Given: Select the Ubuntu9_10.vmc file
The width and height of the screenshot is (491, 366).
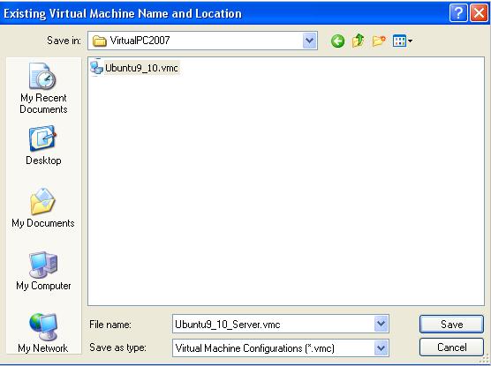Looking at the screenshot, I should tap(134, 68).
